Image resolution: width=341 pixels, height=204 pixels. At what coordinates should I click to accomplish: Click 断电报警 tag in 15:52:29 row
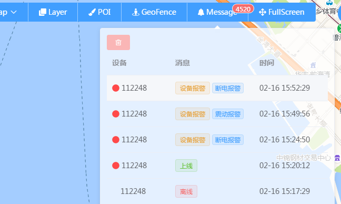pos(228,88)
